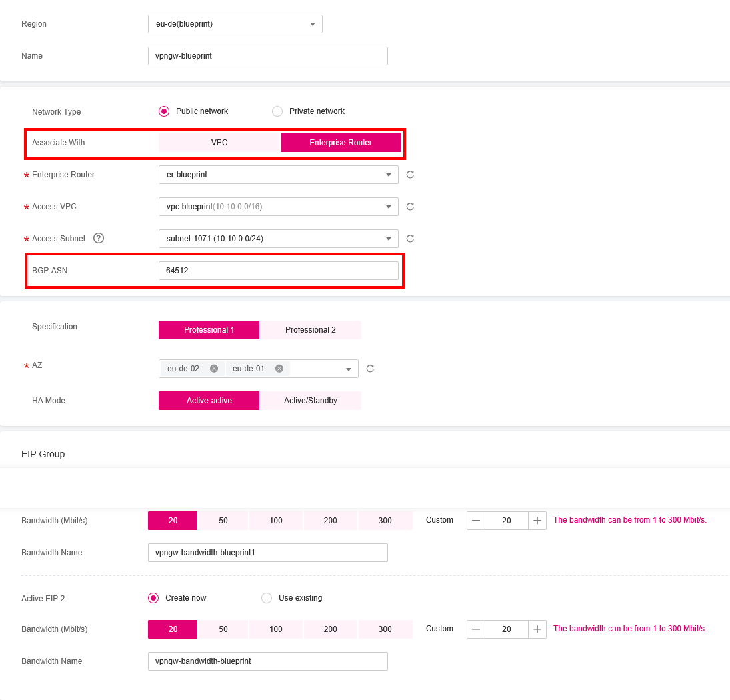Refresh the AZ selection list
The image size is (730, 700).
370,369
